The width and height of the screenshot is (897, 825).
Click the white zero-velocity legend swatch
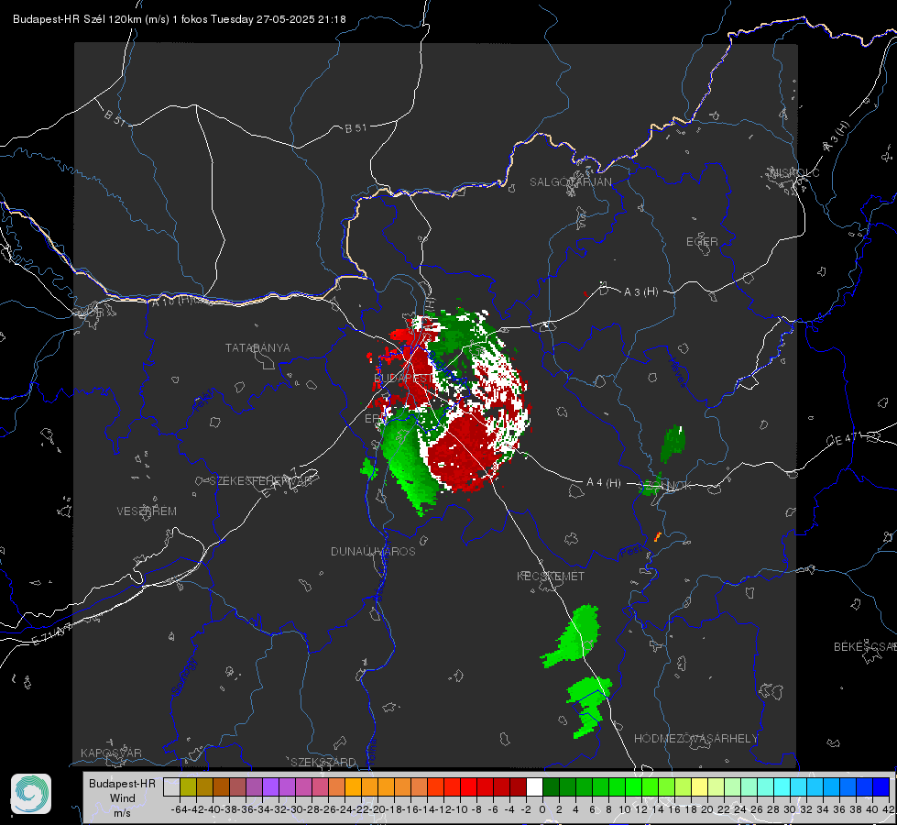coord(534,786)
